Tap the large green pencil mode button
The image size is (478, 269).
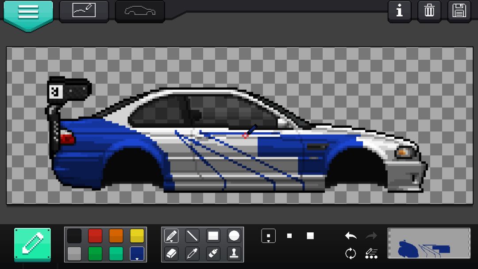(x=33, y=245)
